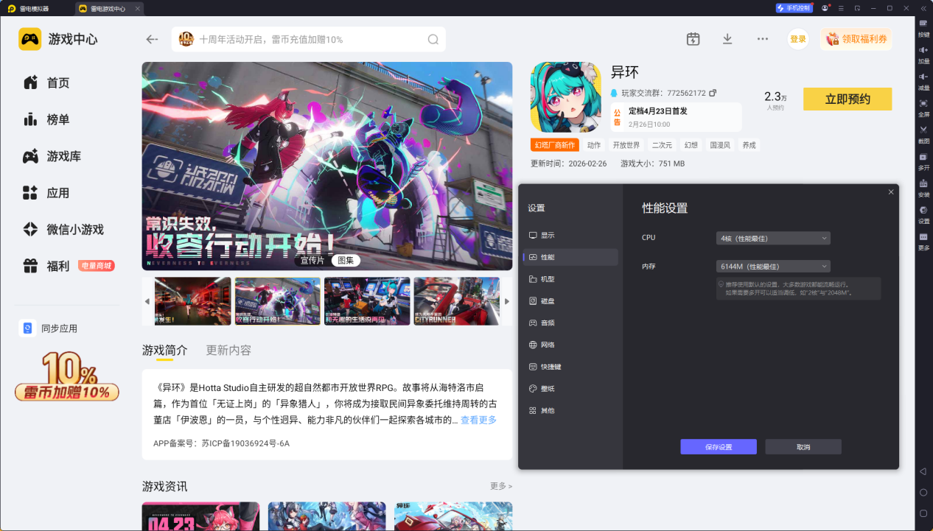Open the 内存 memory dropdown

pos(773,267)
